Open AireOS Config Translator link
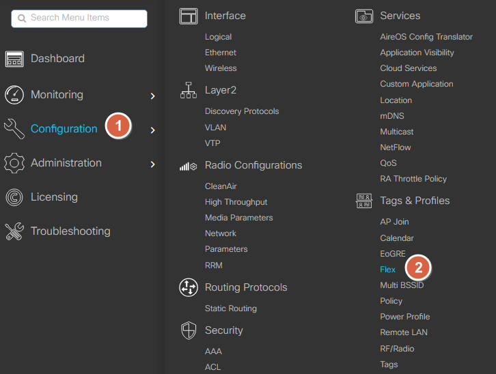The image size is (496, 374). (x=426, y=37)
